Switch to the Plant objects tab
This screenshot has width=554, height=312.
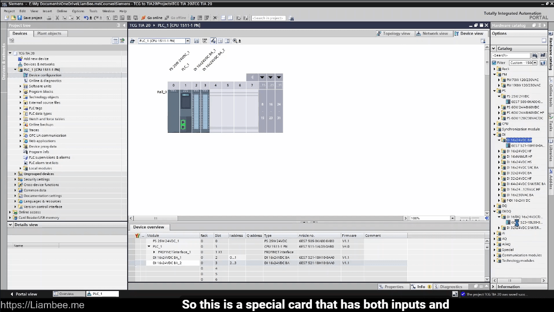tap(49, 34)
